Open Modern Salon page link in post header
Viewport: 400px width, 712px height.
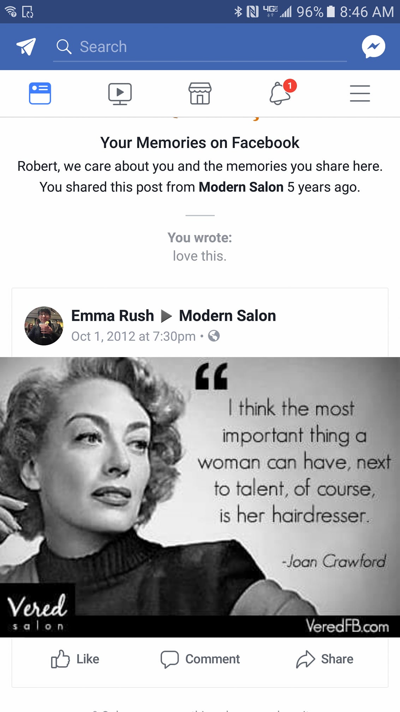click(x=227, y=316)
